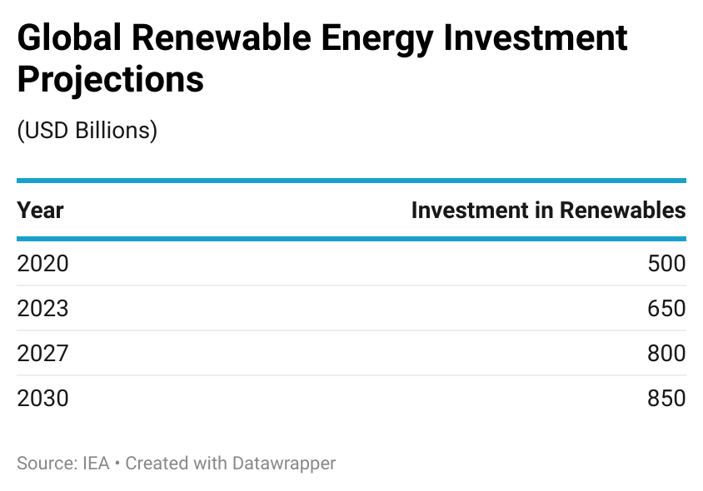
Task: Click the 500 investment value
Action: 666,264
